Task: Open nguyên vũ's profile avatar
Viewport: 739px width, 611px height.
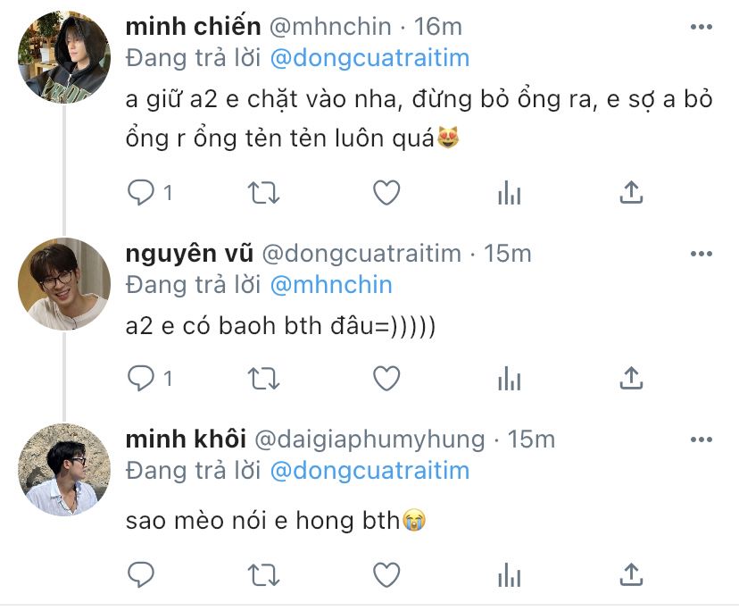Action: [x=64, y=284]
